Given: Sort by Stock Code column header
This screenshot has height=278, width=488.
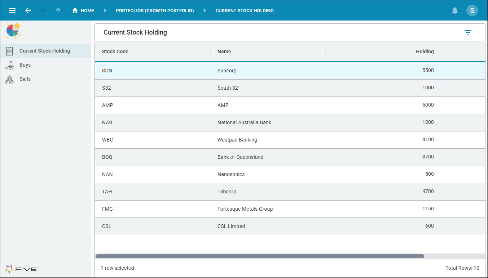Looking at the screenshot, I should point(115,51).
